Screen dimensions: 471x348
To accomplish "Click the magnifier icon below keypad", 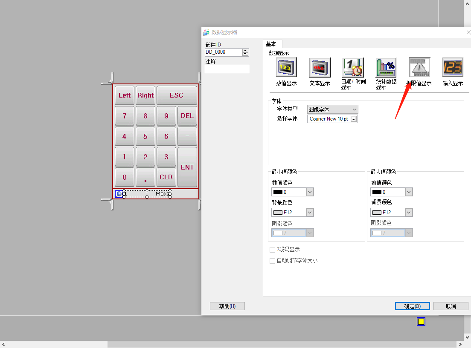I will [119, 194].
